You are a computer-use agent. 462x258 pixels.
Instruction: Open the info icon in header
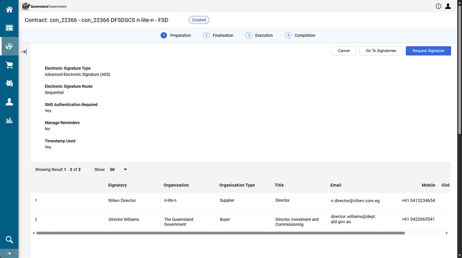tap(439, 6)
